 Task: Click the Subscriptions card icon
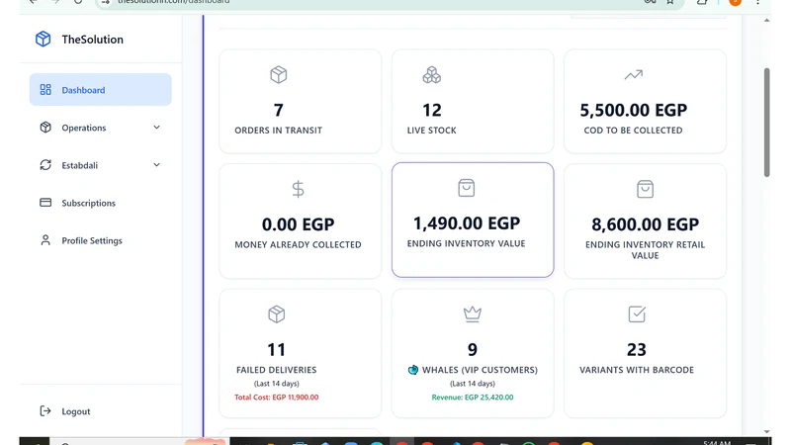45,203
